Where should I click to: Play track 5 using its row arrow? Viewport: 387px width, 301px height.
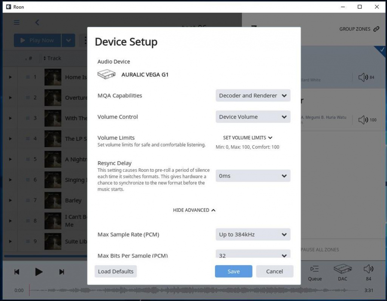(x=10, y=159)
